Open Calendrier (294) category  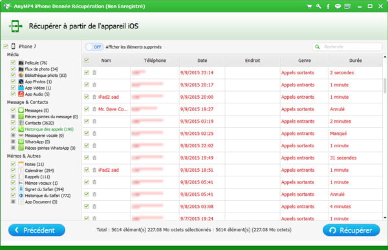[39, 171]
